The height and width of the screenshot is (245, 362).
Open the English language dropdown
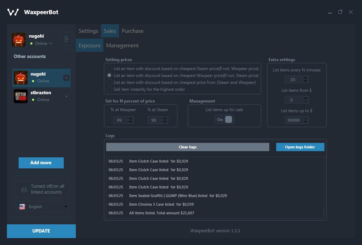coord(41,207)
